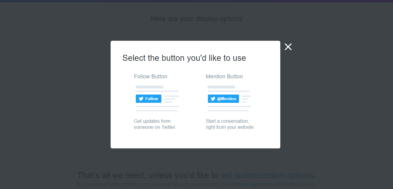393x189 pixels.
Task: Click "Start a conversation" description text
Action: tap(230, 124)
